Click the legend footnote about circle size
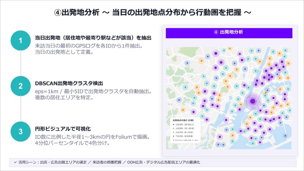304x171 pixels. (185, 140)
